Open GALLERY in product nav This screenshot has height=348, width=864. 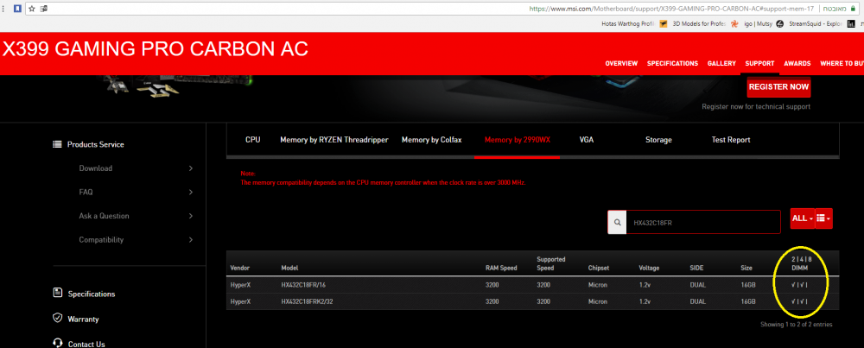click(721, 63)
